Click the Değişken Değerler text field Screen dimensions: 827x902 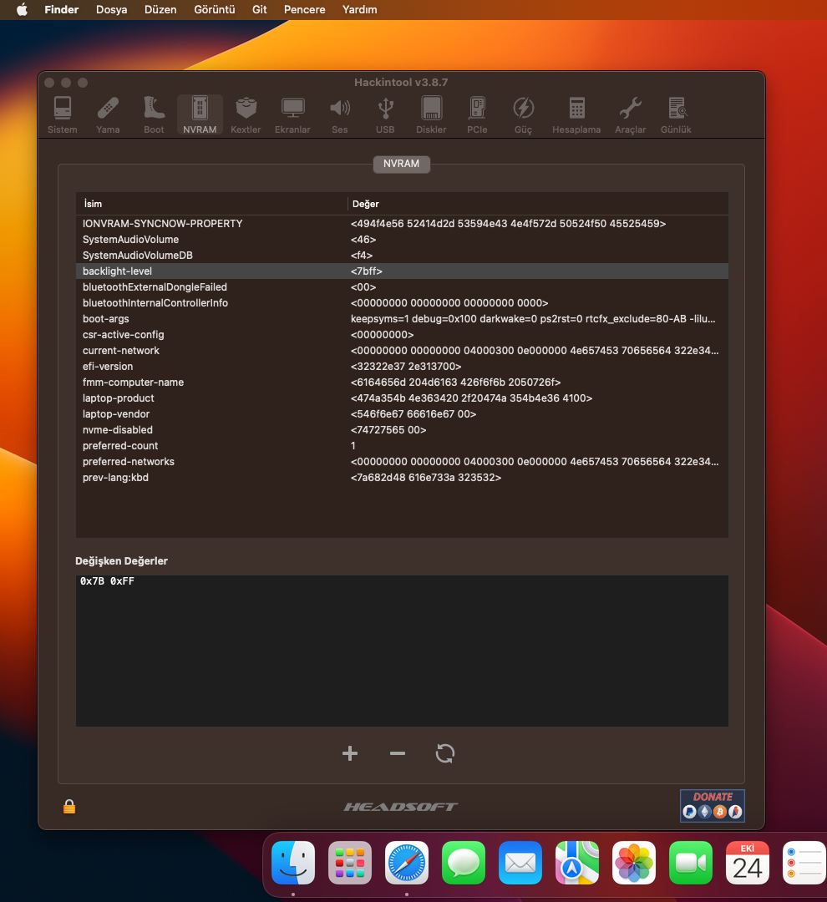point(402,650)
